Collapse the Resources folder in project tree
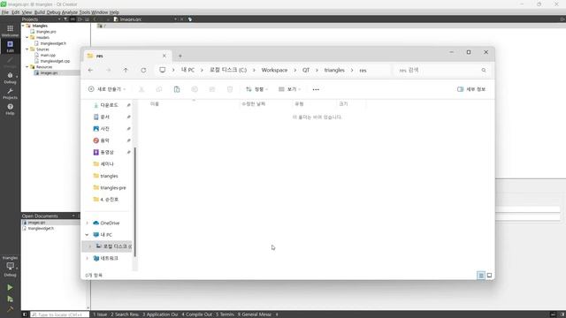Image resolution: width=566 pixels, height=318 pixels. [27, 67]
